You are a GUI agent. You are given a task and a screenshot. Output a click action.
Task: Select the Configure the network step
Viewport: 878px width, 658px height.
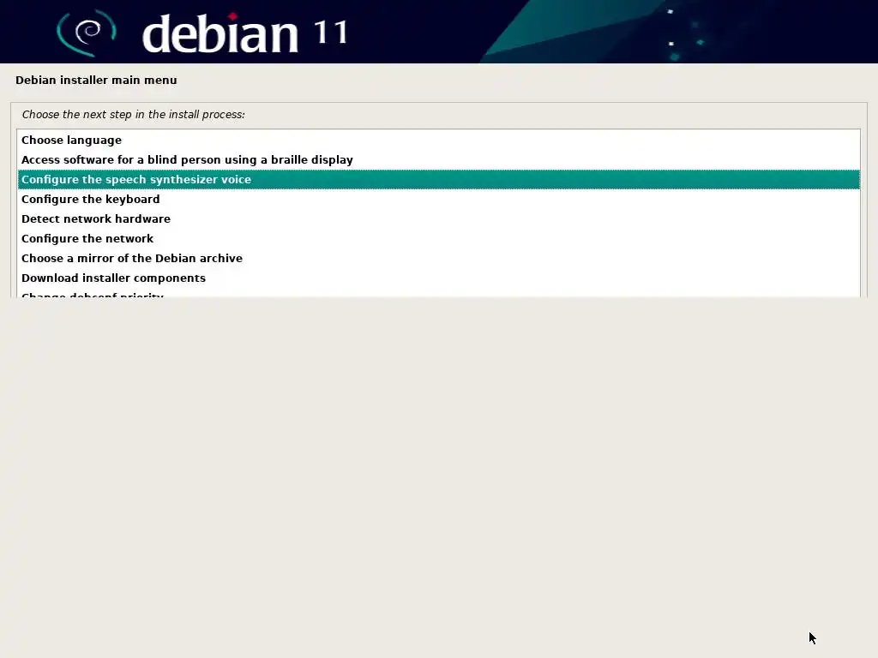tap(438, 238)
